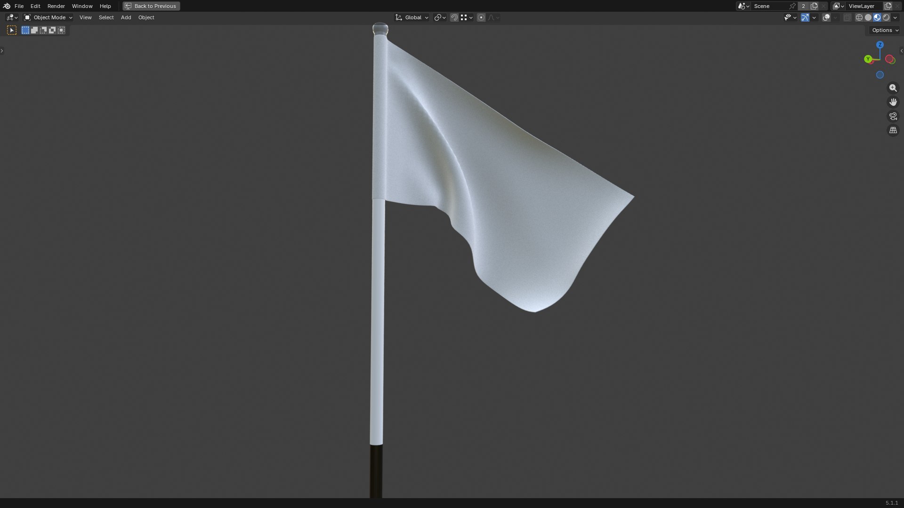The width and height of the screenshot is (904, 508).
Task: Choose the Invert selection mode
Action: [52, 30]
